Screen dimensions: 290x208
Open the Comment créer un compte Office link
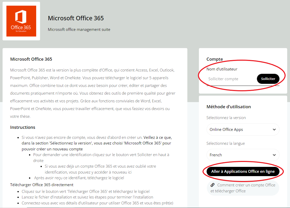pos(243,188)
